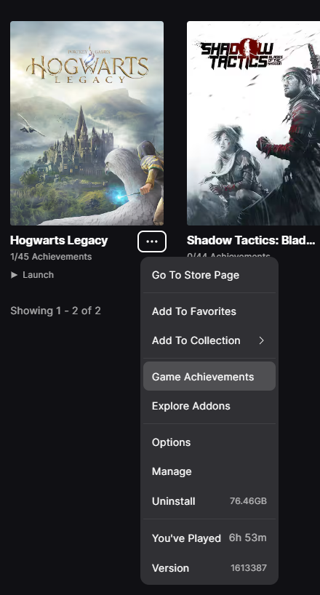
Task: Click the Showing 1 - 2 of 2 text
Action: click(x=55, y=311)
